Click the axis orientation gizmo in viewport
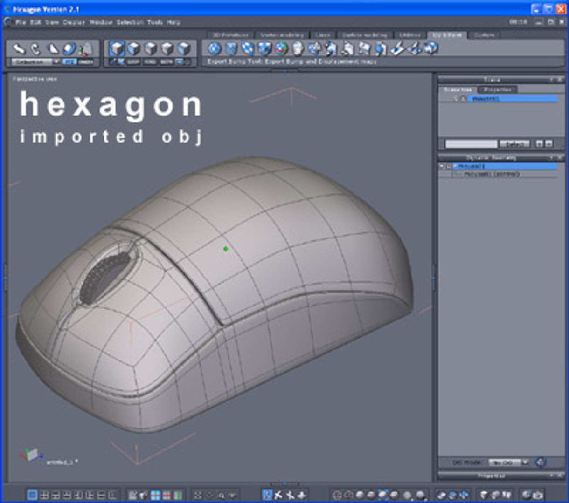569x503 pixels. coord(31,455)
